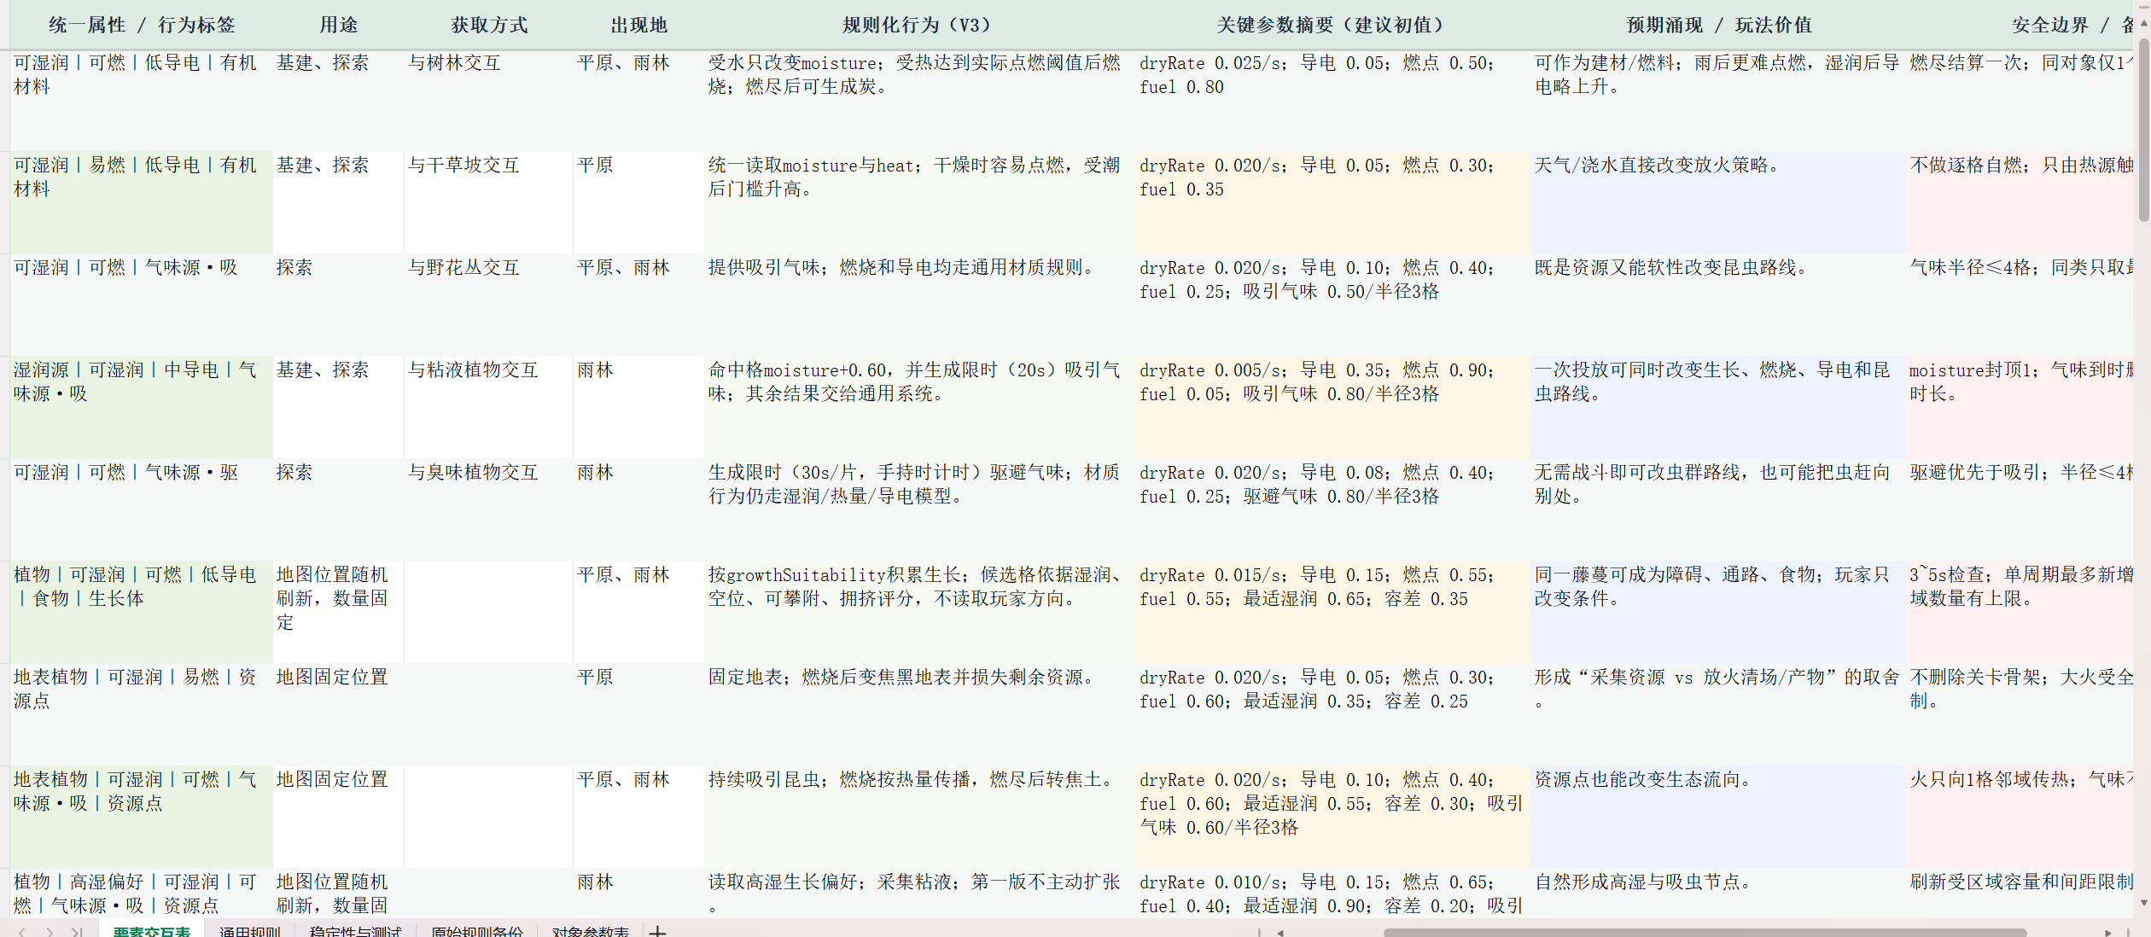Select cell 与树林交互
The width and height of the screenshot is (2151, 937).
tap(489, 101)
